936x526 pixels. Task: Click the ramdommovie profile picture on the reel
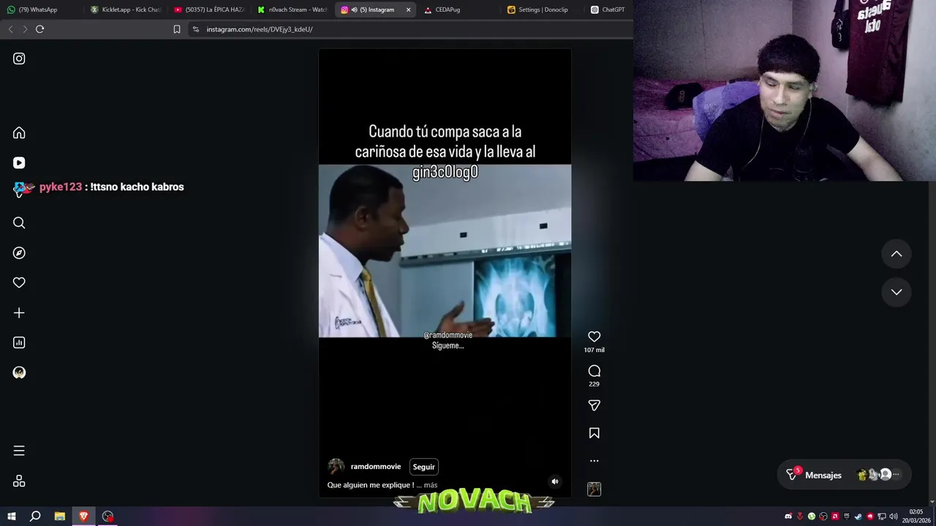tap(336, 467)
